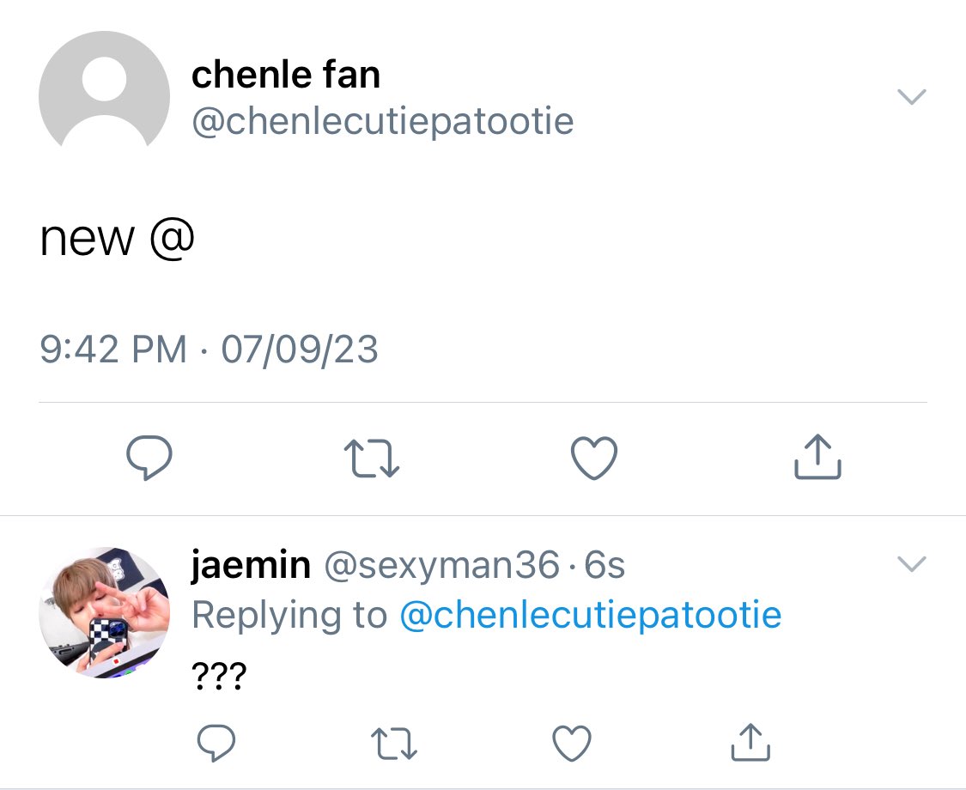Open jaemin display name profile
This screenshot has width=966, height=790.
click(251, 565)
